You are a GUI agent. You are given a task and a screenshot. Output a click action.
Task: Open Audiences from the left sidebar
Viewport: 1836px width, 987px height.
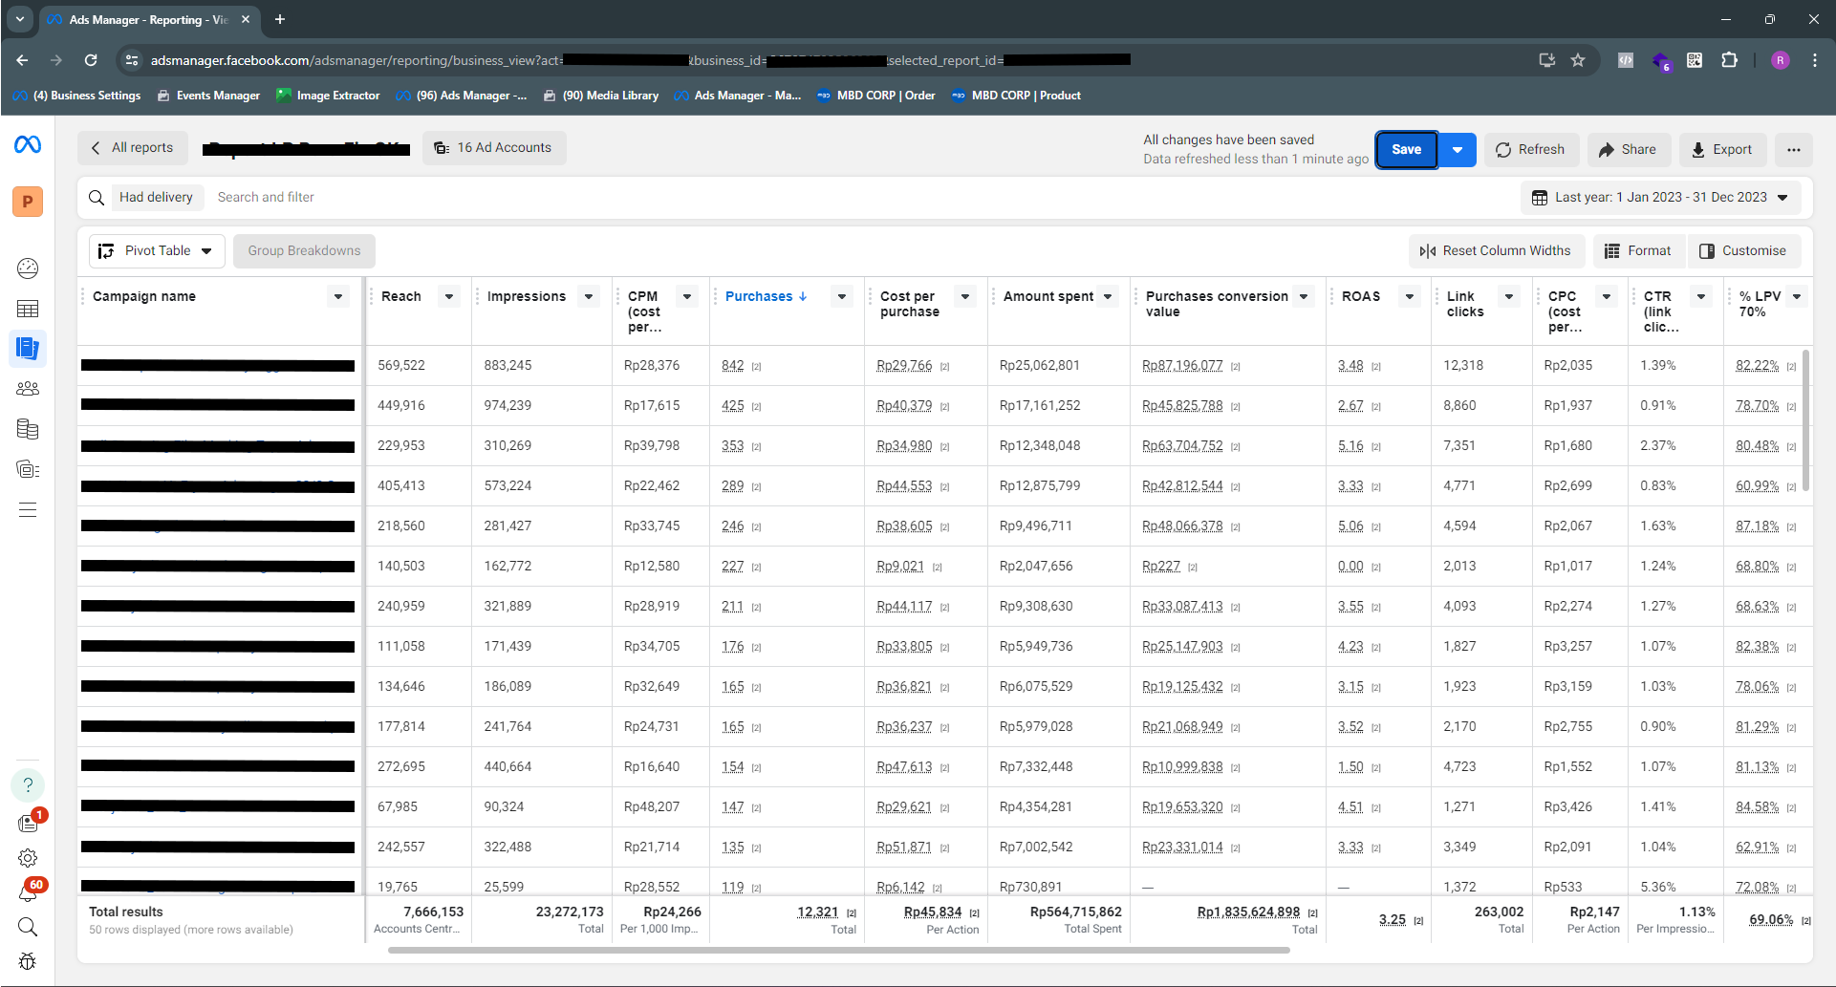coord(28,388)
